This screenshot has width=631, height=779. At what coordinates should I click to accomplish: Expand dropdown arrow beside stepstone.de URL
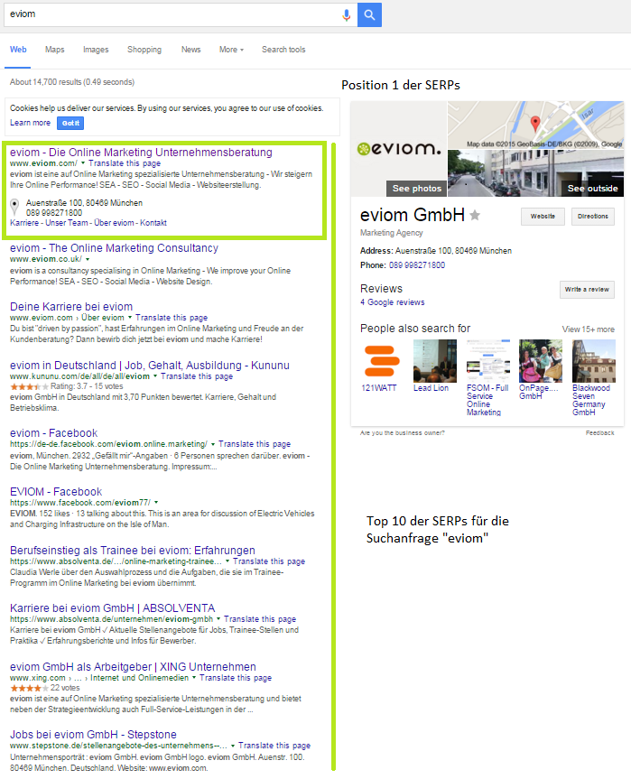pos(233,746)
